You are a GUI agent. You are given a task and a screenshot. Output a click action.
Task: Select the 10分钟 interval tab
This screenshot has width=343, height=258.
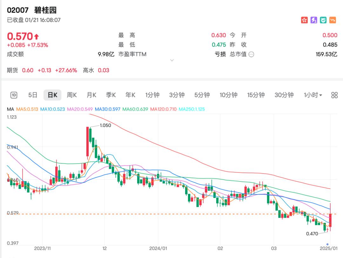coord(228,95)
